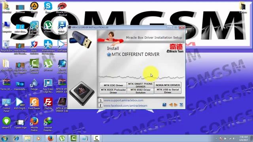Open the Baidu antivirus shield shortcut
Screen dimensions: 253x142
pos(34,47)
